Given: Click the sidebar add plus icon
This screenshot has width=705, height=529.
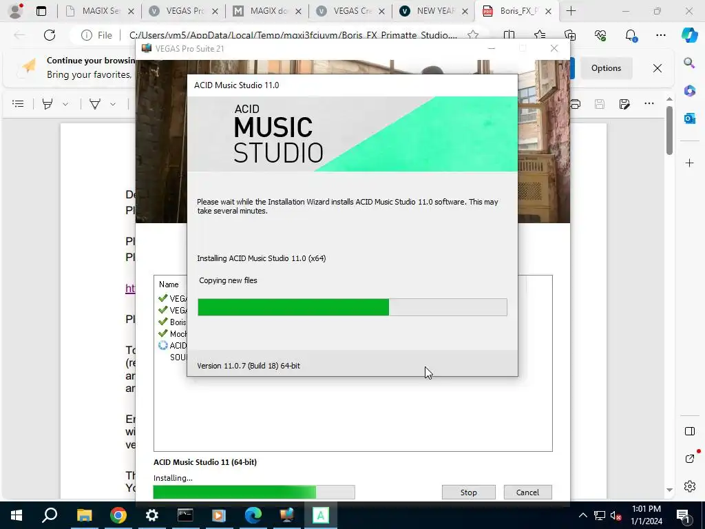Looking at the screenshot, I should coord(689,163).
